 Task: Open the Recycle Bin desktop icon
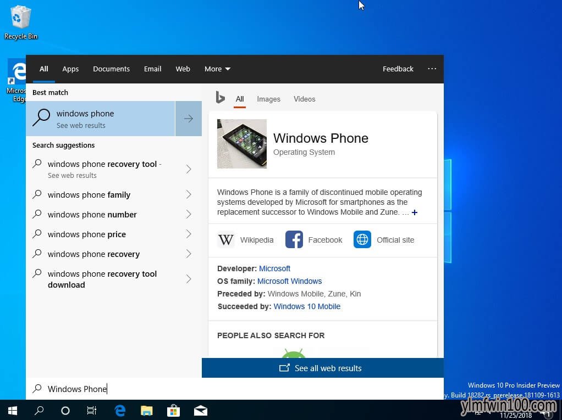coord(20,22)
